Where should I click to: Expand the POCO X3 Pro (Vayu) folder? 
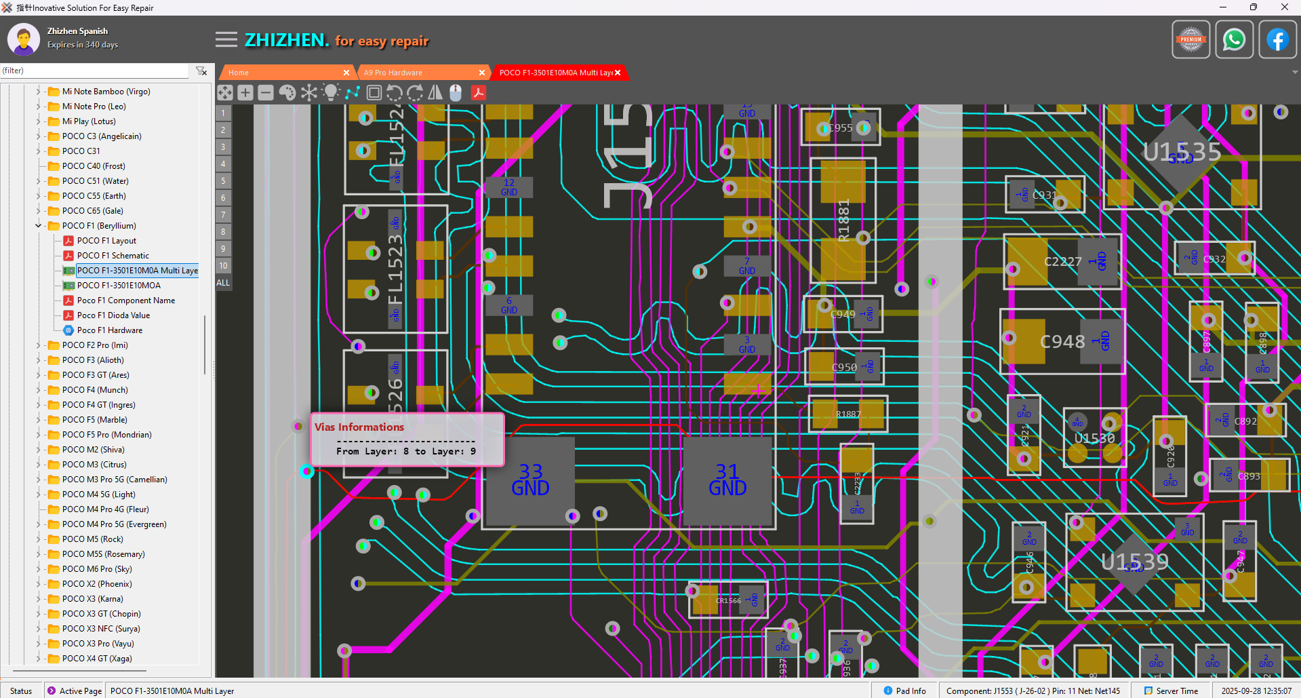(38, 644)
